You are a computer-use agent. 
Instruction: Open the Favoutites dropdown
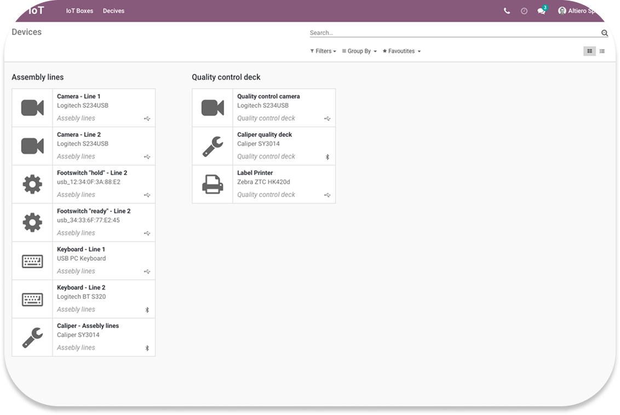[x=401, y=51]
